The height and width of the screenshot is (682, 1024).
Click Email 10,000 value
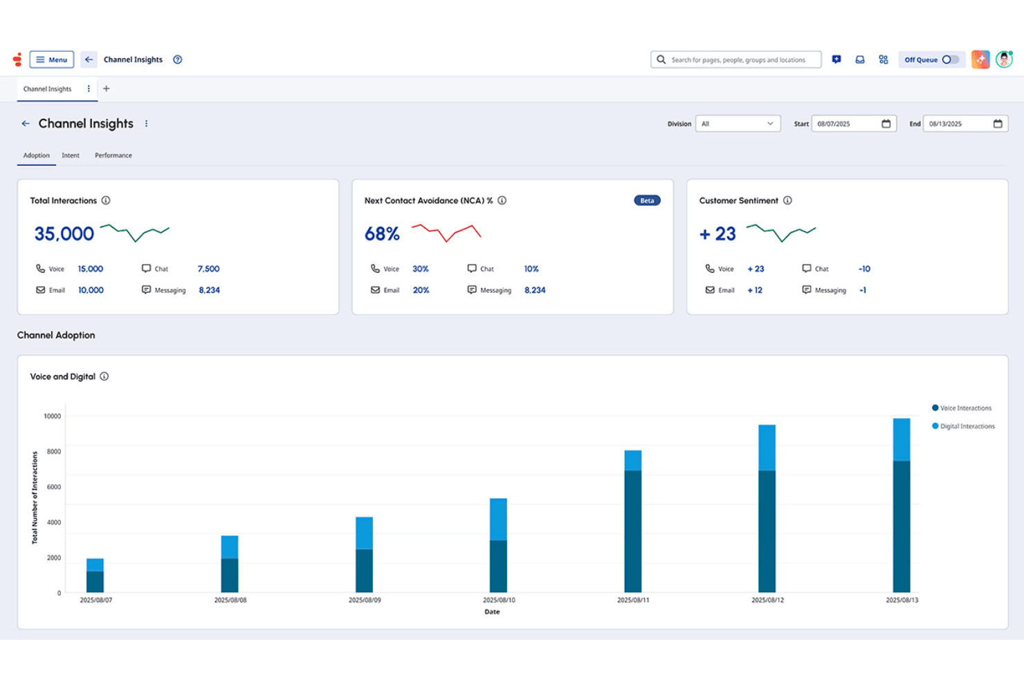coord(91,290)
